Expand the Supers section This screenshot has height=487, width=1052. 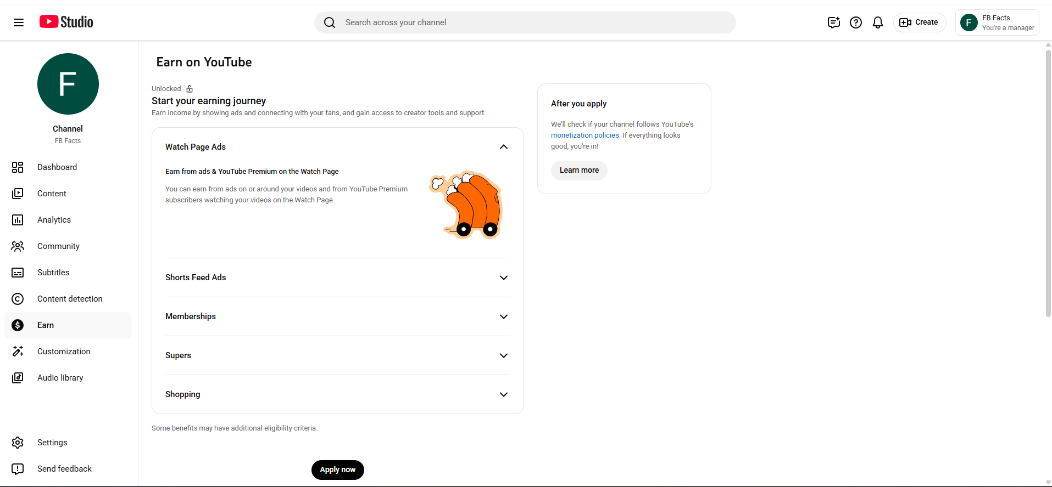503,355
